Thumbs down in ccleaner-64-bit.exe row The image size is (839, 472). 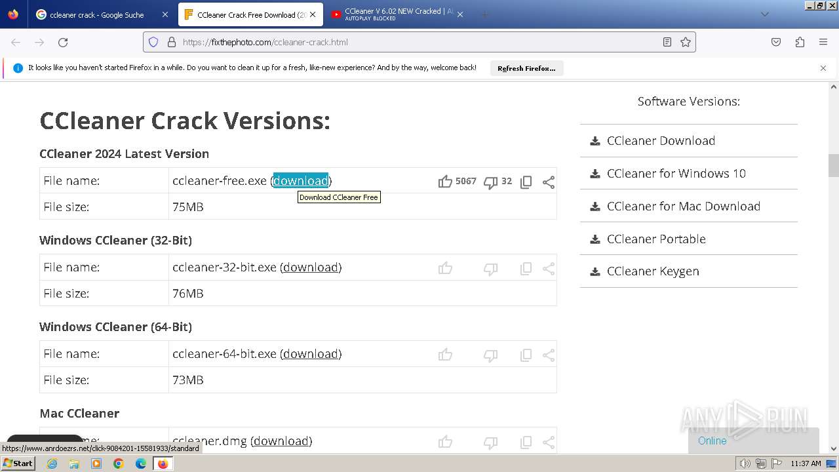click(490, 355)
